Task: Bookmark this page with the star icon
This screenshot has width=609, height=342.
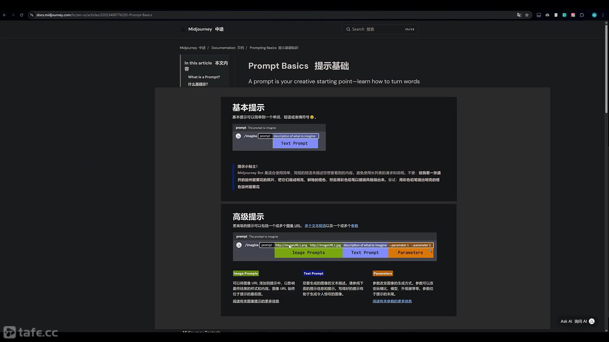Action: click(527, 15)
